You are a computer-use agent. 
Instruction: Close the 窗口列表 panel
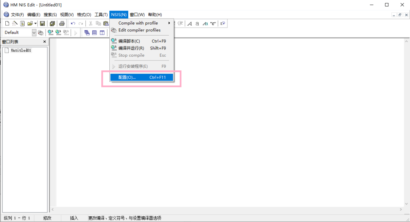[44, 42]
